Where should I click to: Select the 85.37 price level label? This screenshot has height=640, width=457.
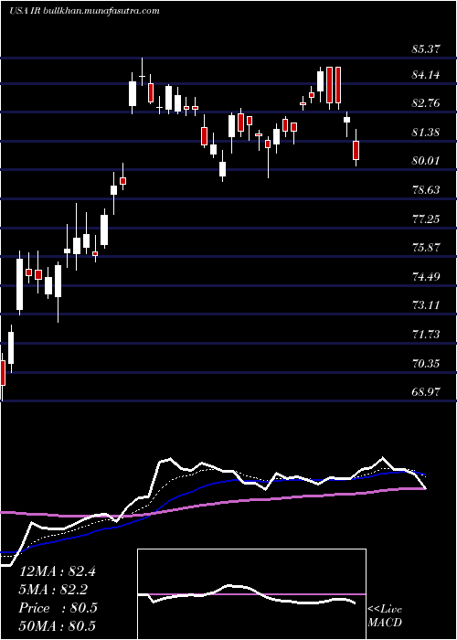click(426, 49)
